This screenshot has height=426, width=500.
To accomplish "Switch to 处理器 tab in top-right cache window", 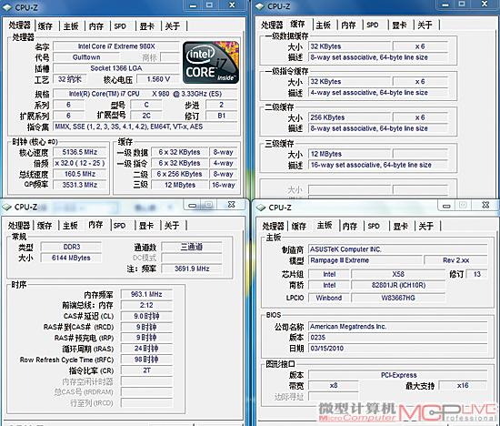I will tap(272, 25).
